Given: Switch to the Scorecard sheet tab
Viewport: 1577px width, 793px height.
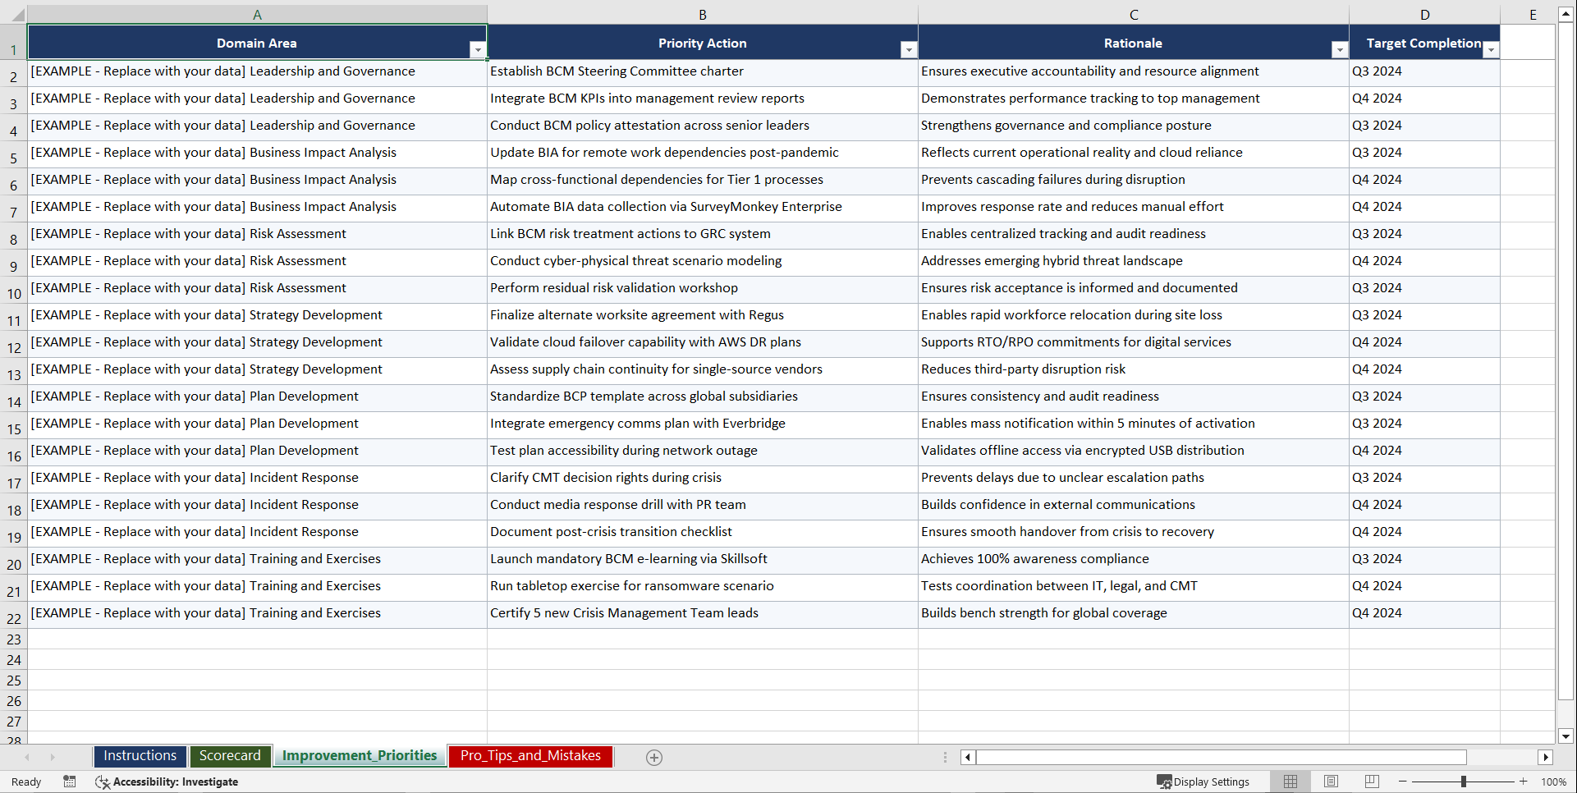Looking at the screenshot, I should [x=230, y=756].
